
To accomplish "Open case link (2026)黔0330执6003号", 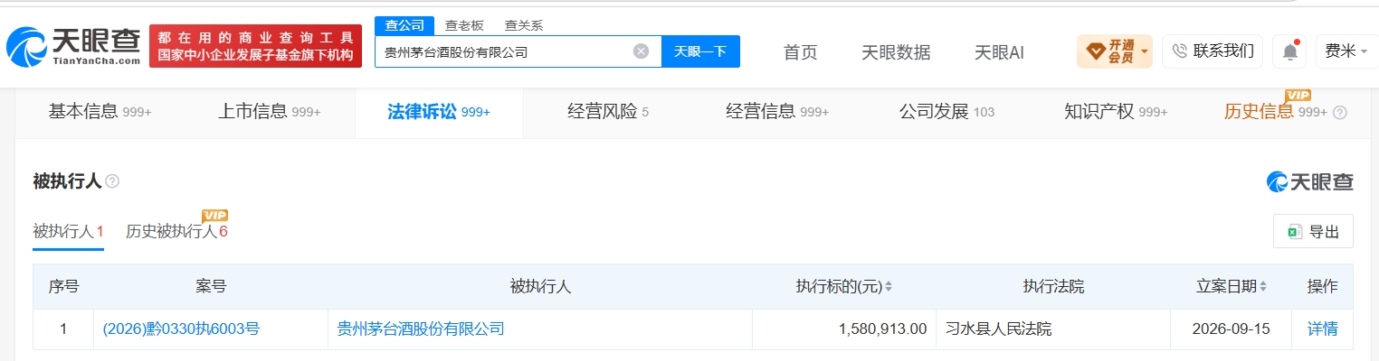I will (x=181, y=329).
